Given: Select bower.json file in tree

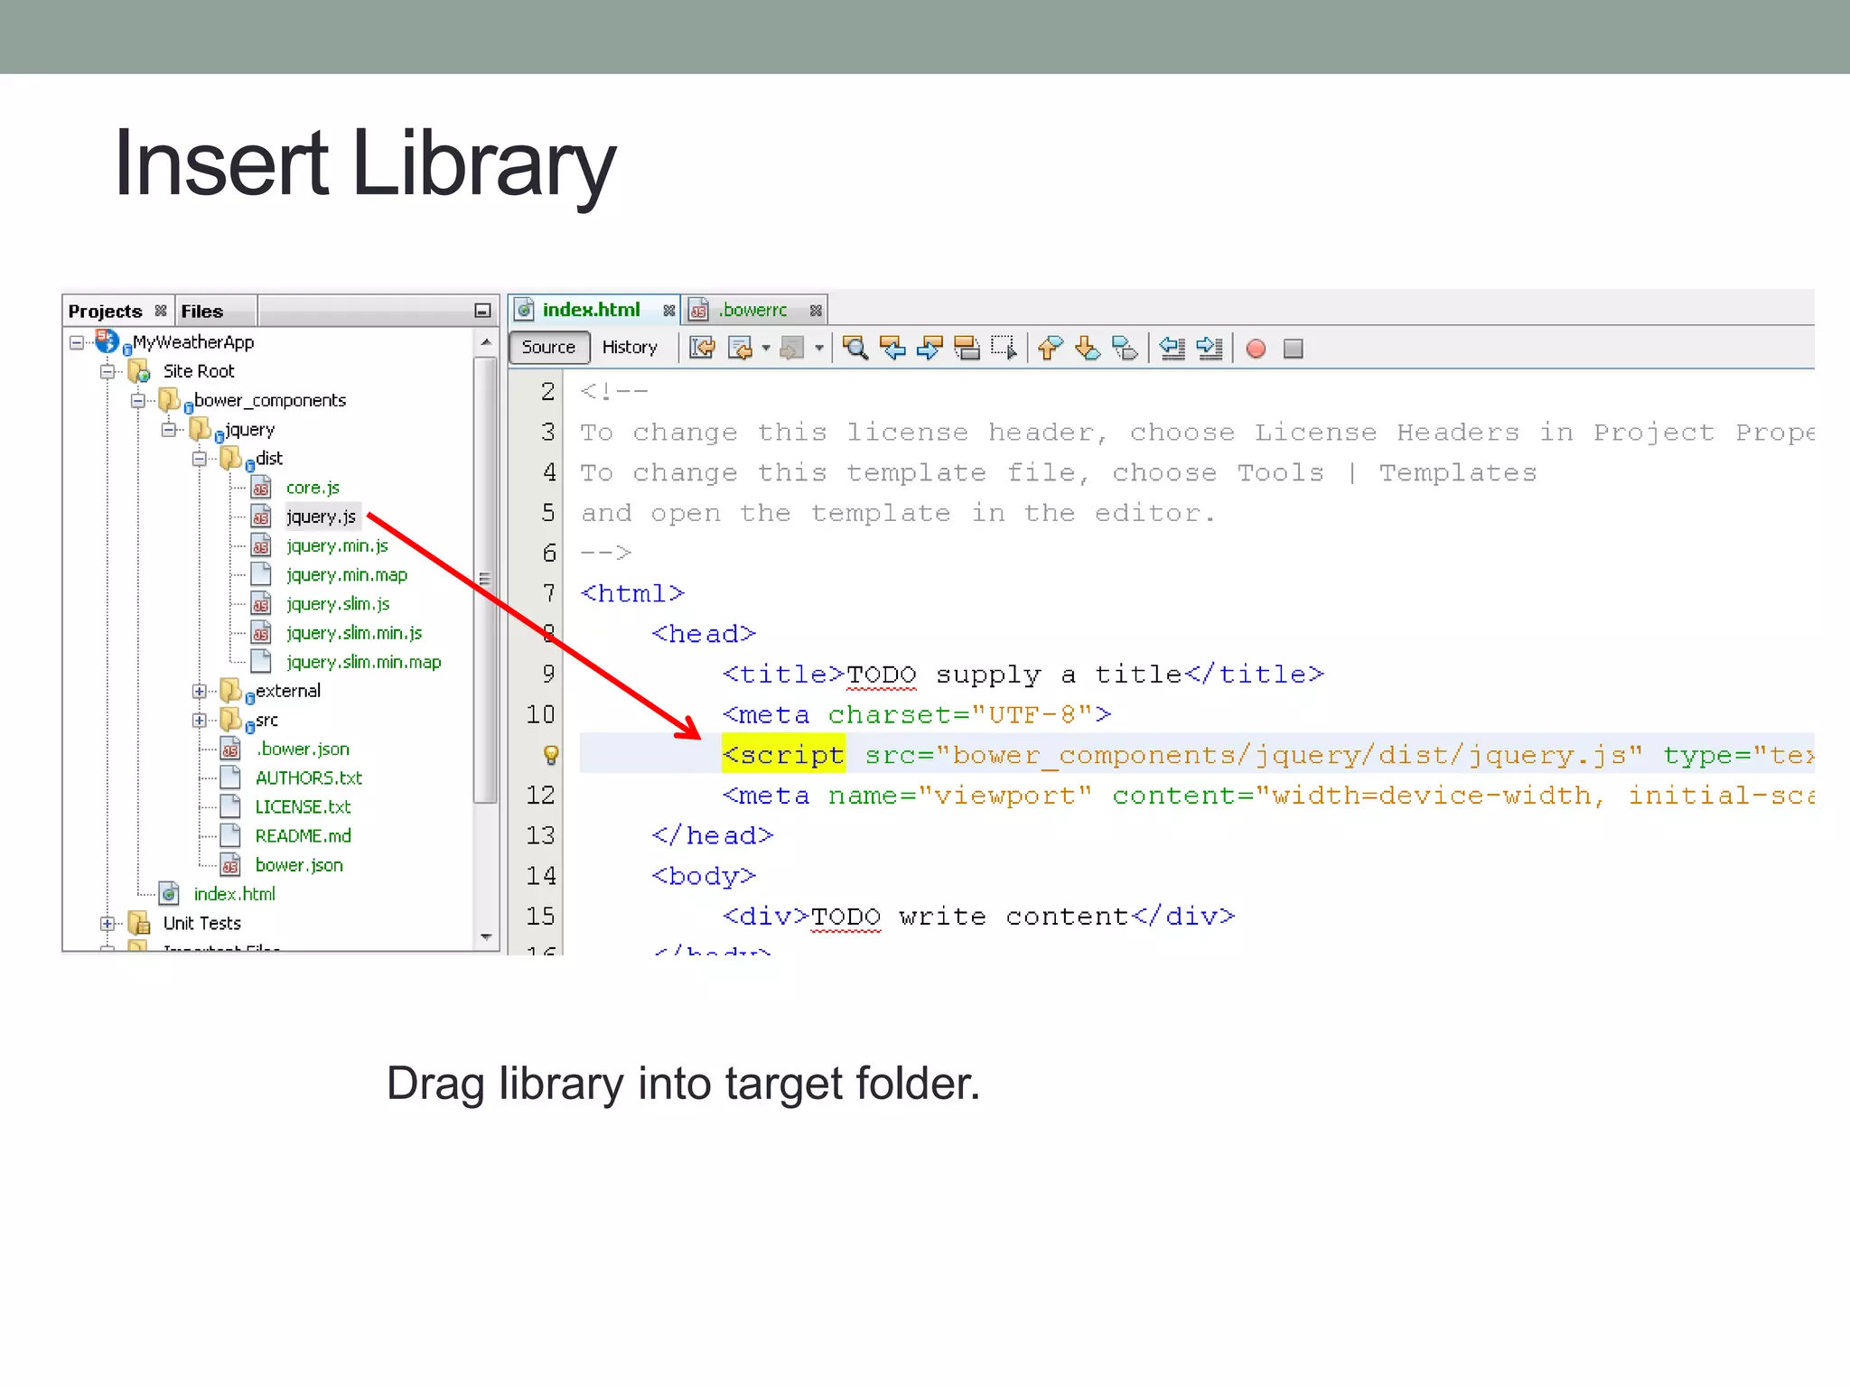Looking at the screenshot, I should [x=299, y=864].
